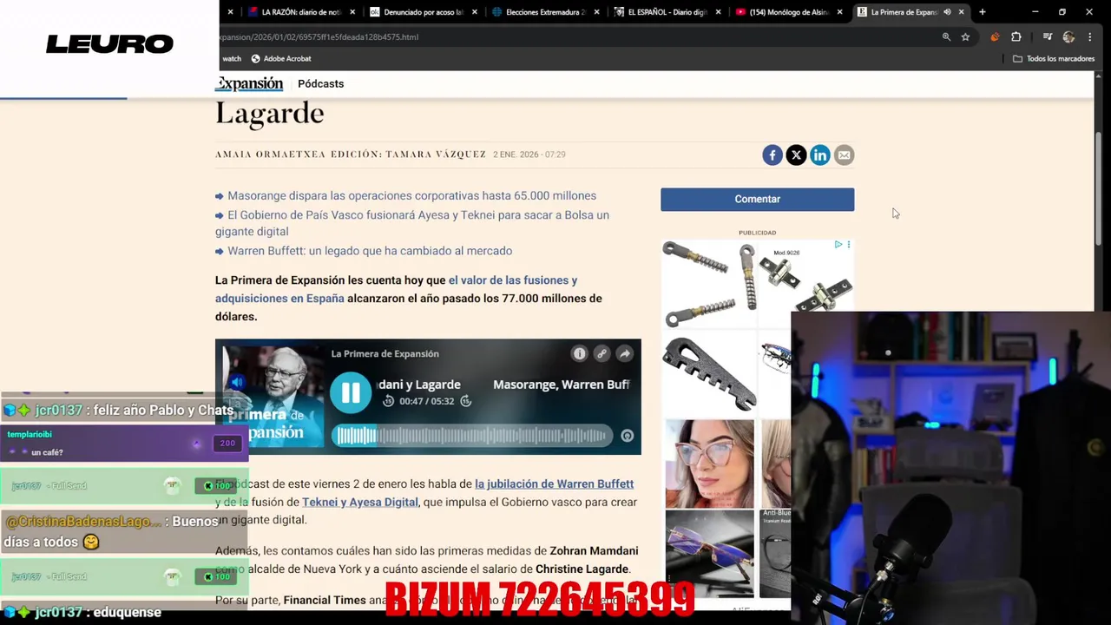The width and height of the screenshot is (1111, 625).
Task: Share article on LinkedIn
Action: tap(820, 155)
